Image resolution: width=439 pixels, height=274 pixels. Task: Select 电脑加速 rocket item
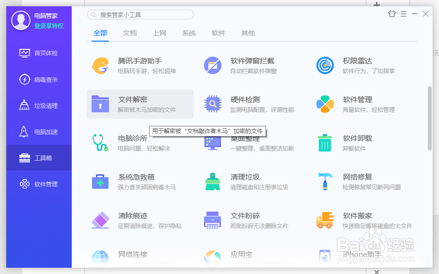[39, 132]
